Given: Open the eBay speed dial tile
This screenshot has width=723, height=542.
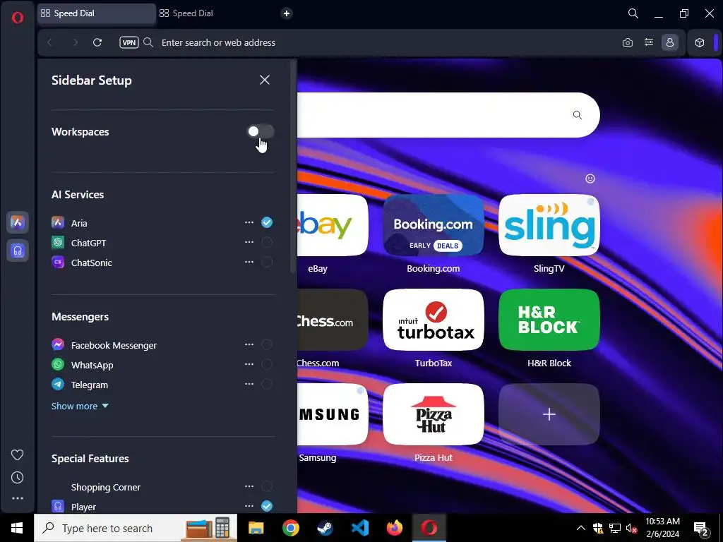Looking at the screenshot, I should [x=333, y=225].
